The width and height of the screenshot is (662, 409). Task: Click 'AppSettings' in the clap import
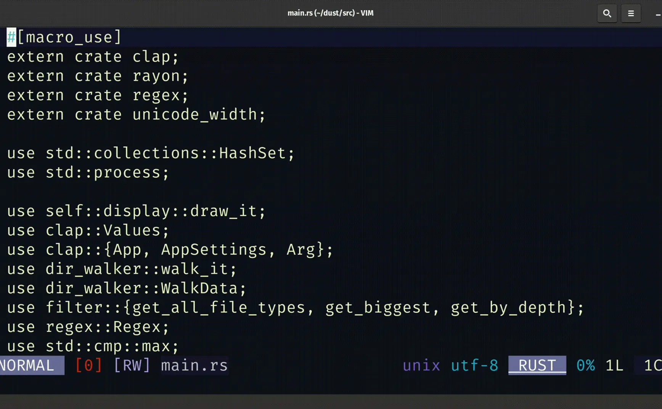tap(214, 250)
